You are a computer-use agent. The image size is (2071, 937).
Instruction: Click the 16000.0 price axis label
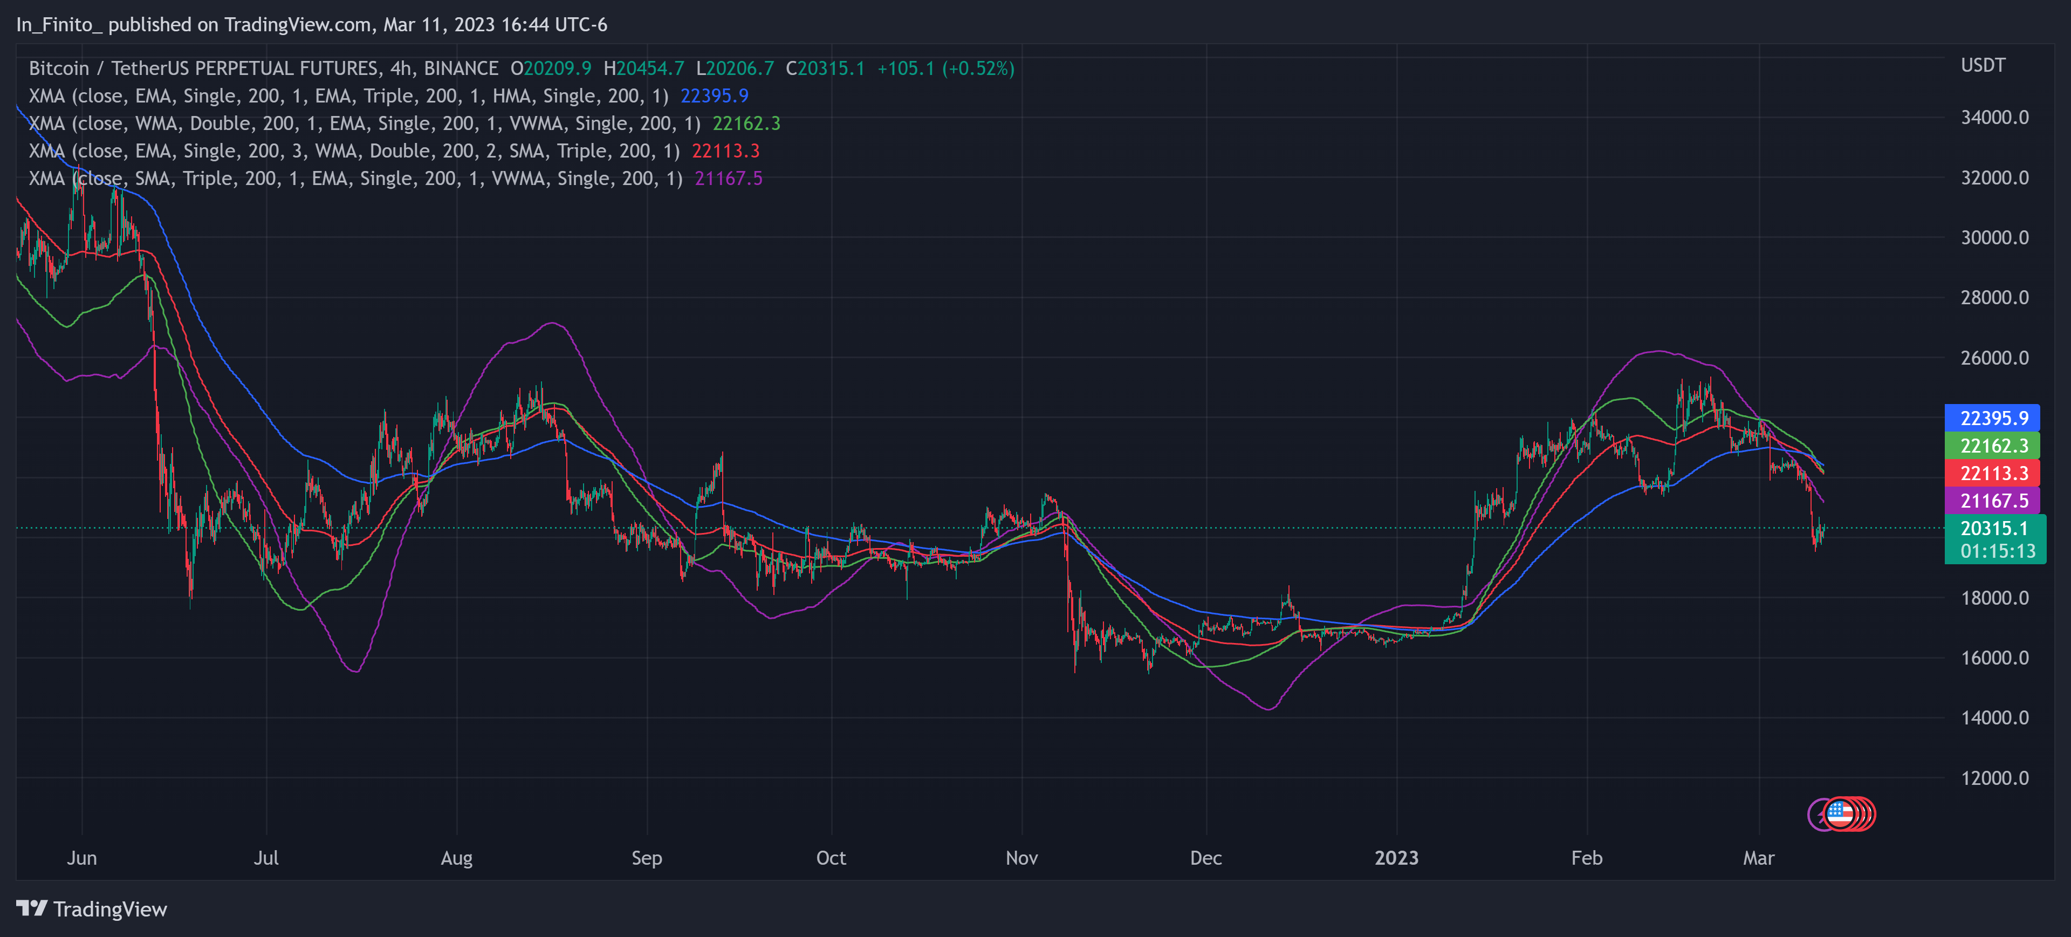pyautogui.click(x=1994, y=658)
